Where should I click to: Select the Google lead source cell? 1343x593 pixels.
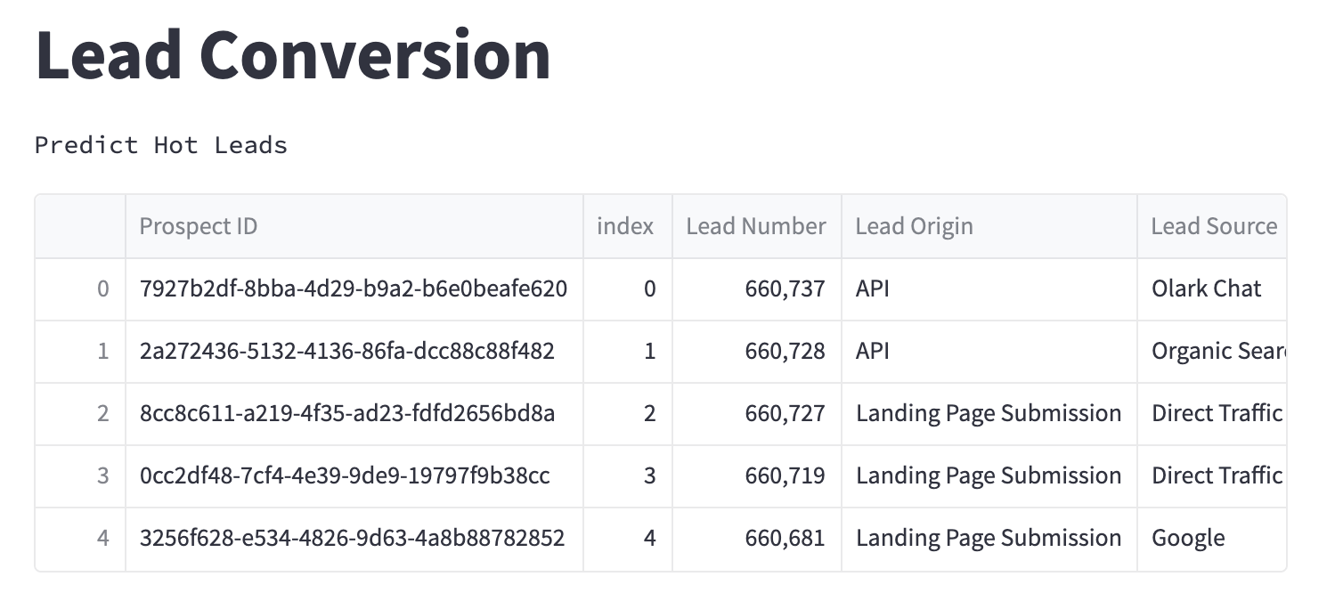pos(1212,539)
